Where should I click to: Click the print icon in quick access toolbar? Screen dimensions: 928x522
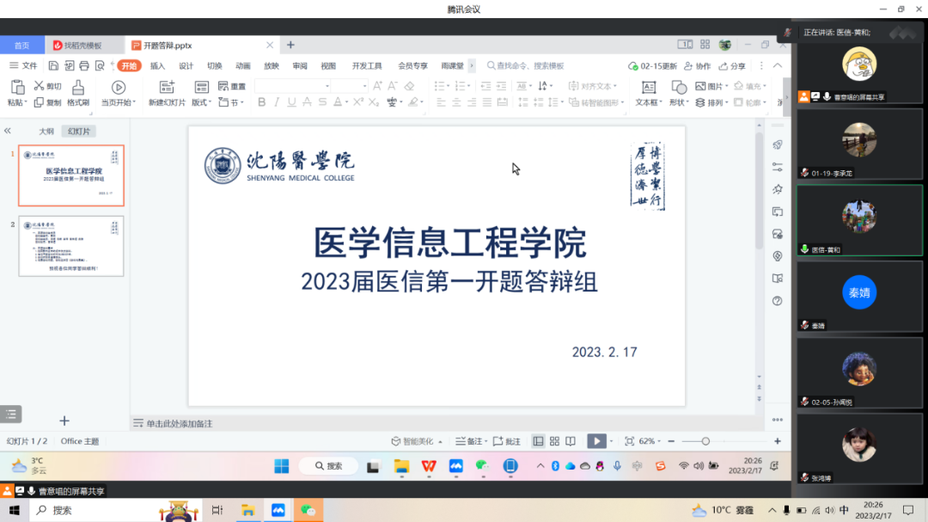(84, 65)
